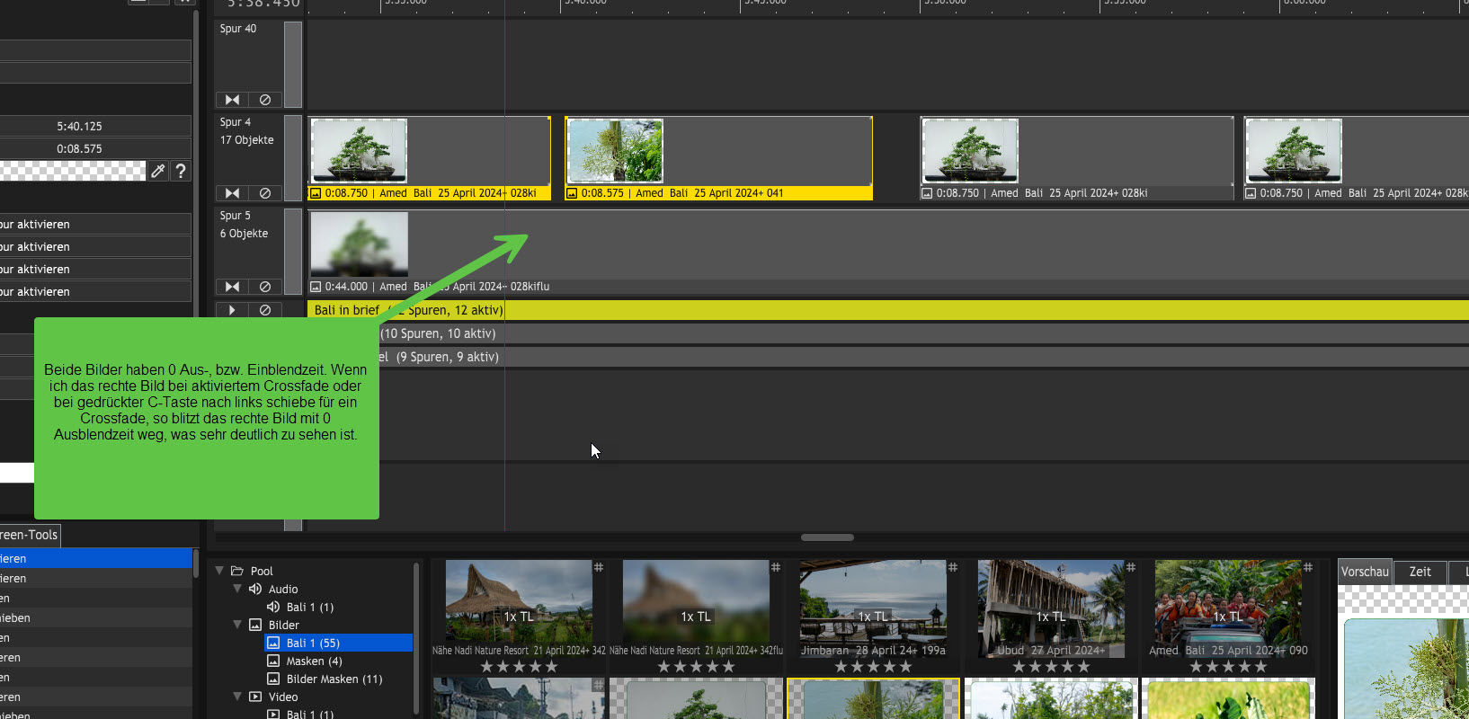Select the third bonsai clip on Spur 4

pos(1077,158)
